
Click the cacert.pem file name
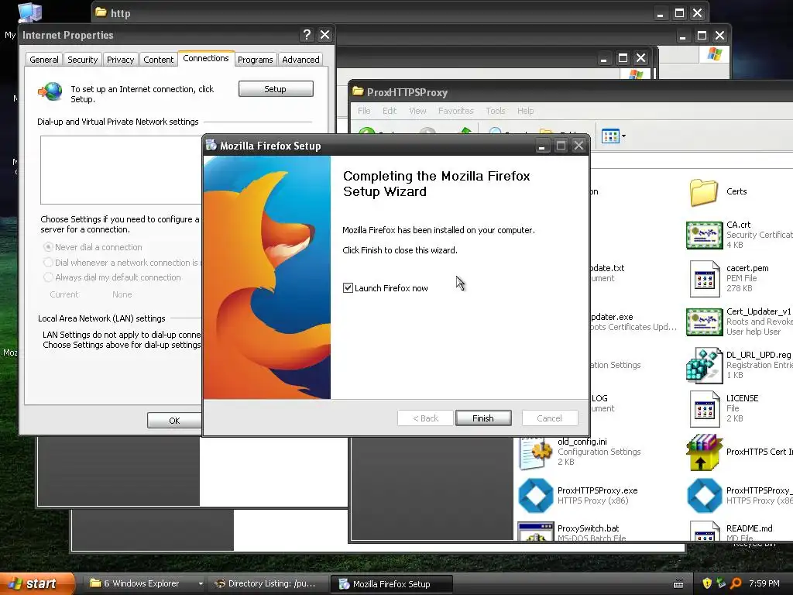(747, 268)
